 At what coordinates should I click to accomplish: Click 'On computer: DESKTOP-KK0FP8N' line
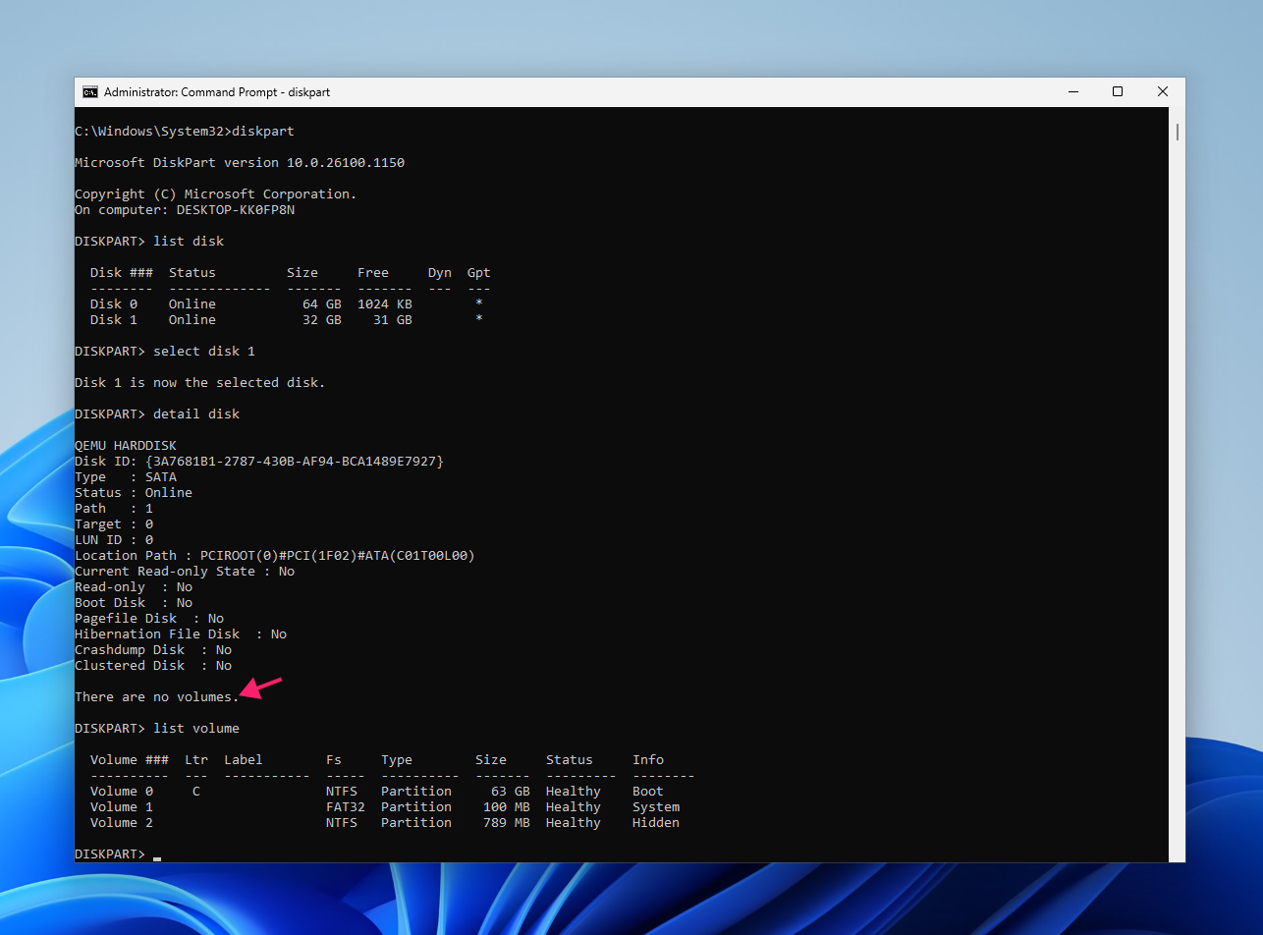(x=185, y=209)
